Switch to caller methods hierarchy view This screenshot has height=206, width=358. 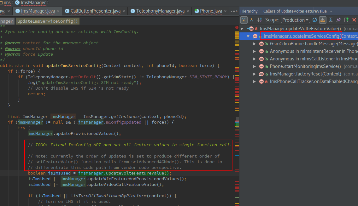(x=244, y=20)
